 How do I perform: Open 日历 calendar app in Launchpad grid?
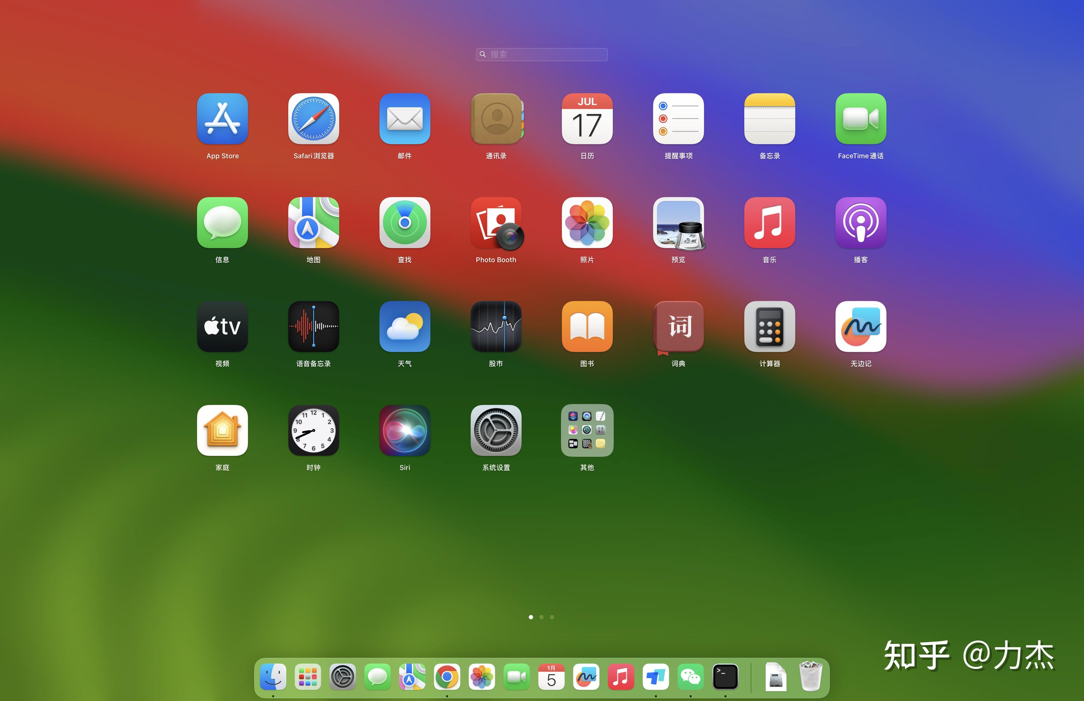coord(587,119)
